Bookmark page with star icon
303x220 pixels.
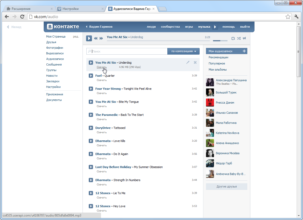coord(288,17)
